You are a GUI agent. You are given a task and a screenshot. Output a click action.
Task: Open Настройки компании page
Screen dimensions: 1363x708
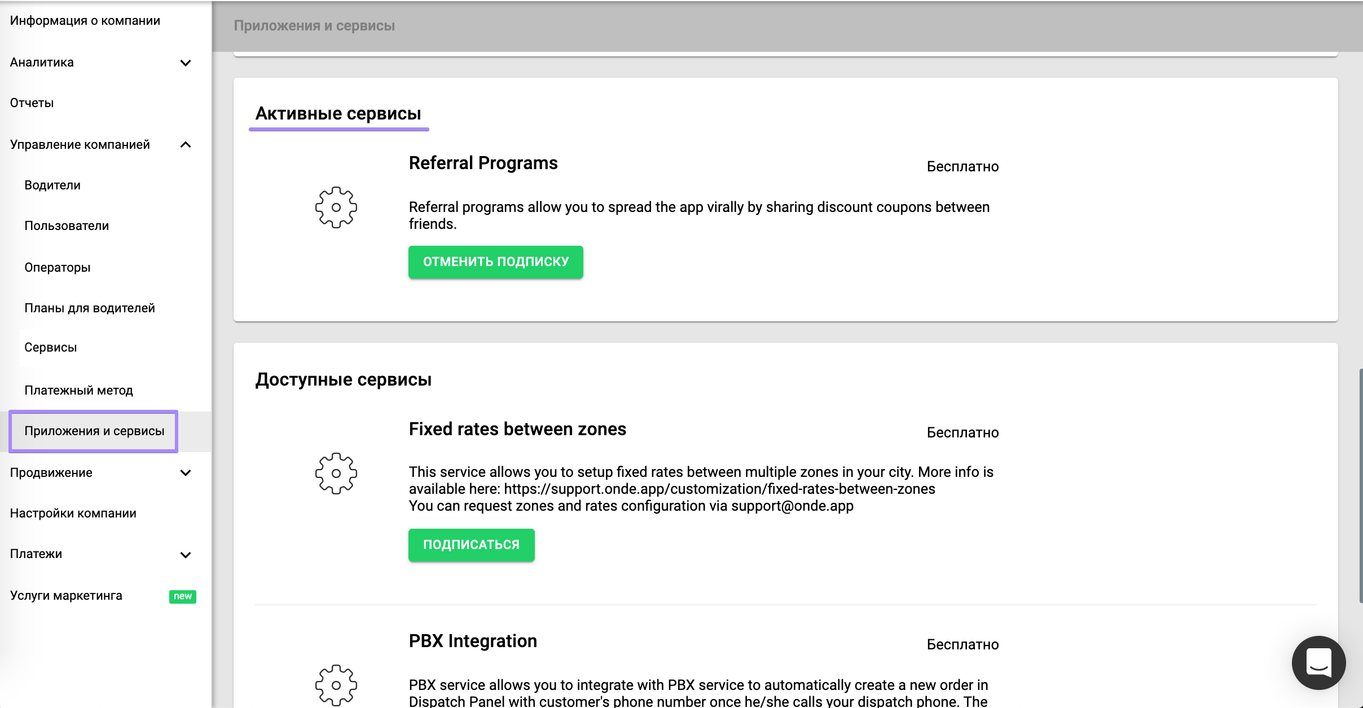(x=73, y=514)
